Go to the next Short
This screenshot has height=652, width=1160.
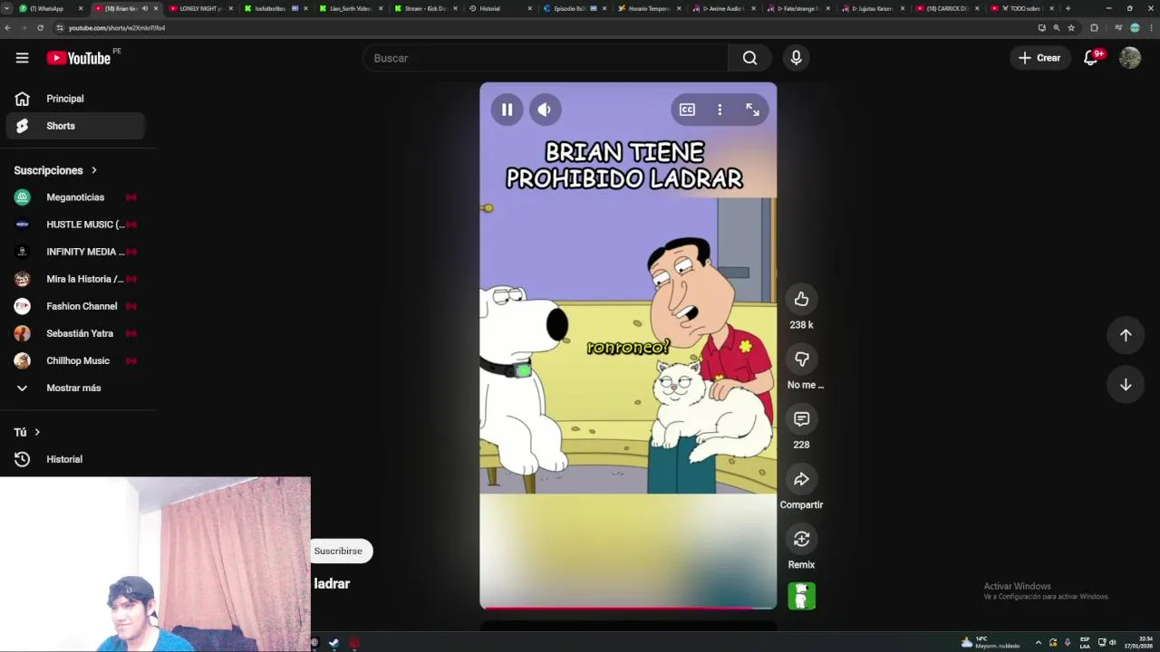(1126, 385)
